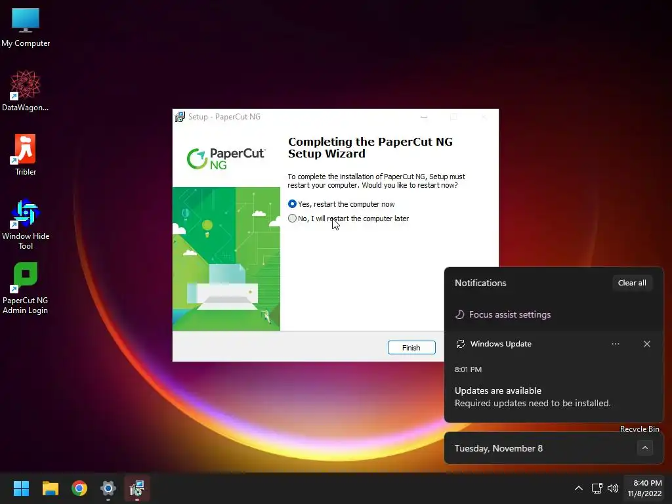This screenshot has height=504, width=672.
Task: Click the PaperCut NG logo in wizard
Action: tap(226, 159)
